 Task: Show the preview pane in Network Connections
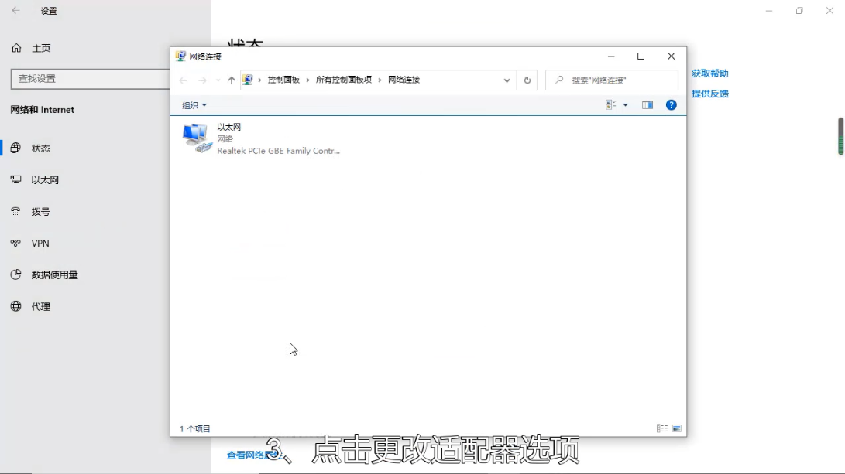[x=647, y=104]
